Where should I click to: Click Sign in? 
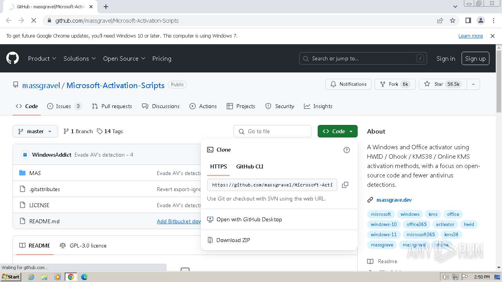[x=446, y=58]
